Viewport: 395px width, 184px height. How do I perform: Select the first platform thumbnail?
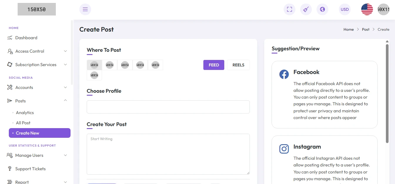(x=94, y=65)
